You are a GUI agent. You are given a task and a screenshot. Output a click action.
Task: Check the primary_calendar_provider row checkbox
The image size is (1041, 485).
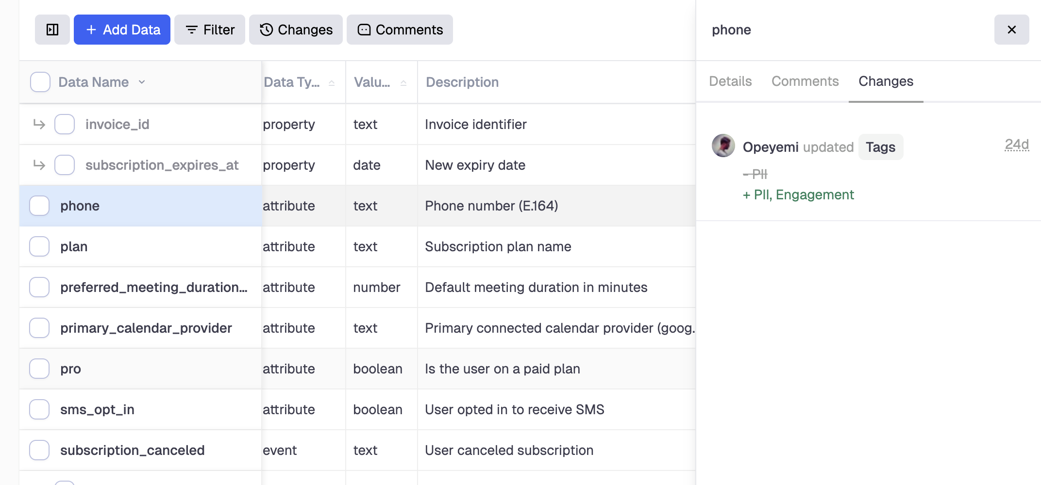click(x=39, y=328)
